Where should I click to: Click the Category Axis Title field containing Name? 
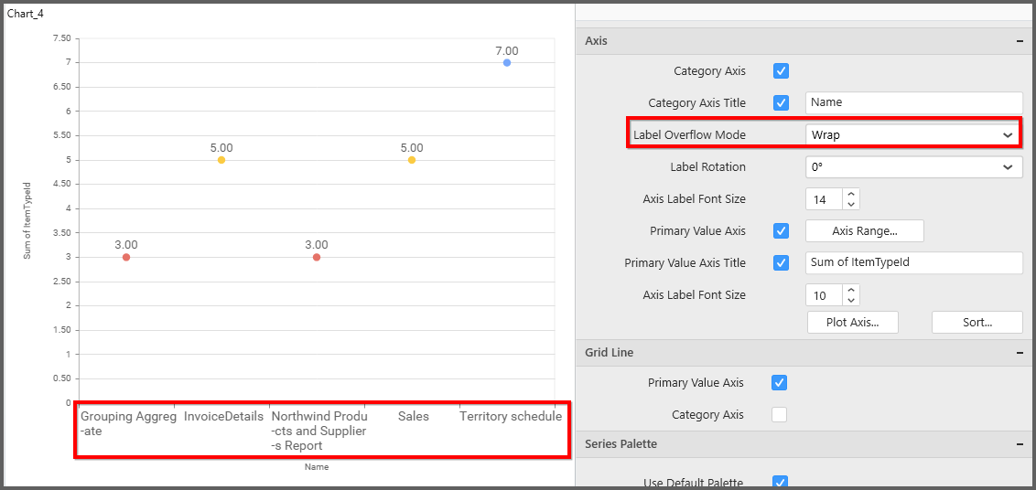point(912,103)
